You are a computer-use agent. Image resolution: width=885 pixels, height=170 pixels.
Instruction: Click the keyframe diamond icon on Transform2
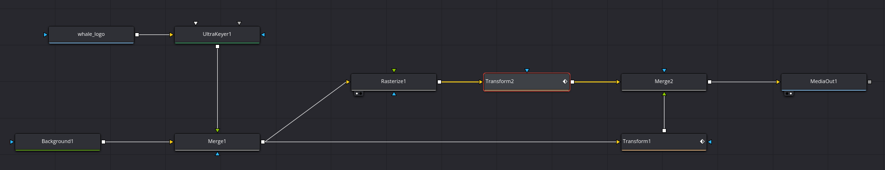click(565, 82)
